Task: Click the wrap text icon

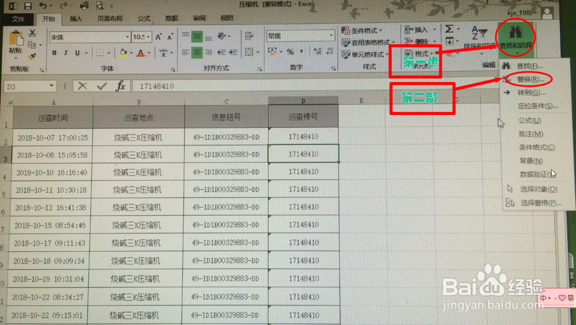Action: point(249,36)
